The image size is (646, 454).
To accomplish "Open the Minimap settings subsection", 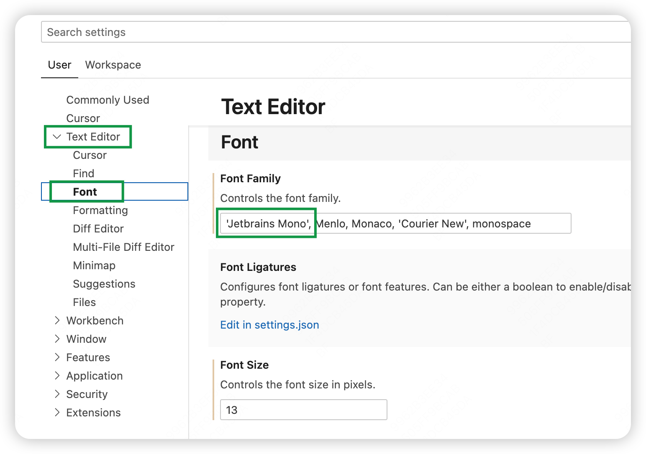I will (94, 265).
